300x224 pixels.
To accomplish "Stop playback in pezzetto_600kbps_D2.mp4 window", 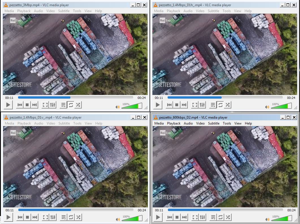I will (x=177, y=217).
